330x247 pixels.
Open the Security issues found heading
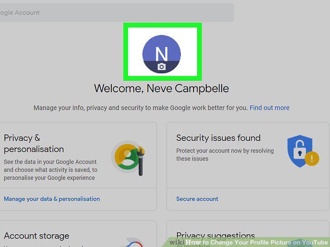[218, 138]
